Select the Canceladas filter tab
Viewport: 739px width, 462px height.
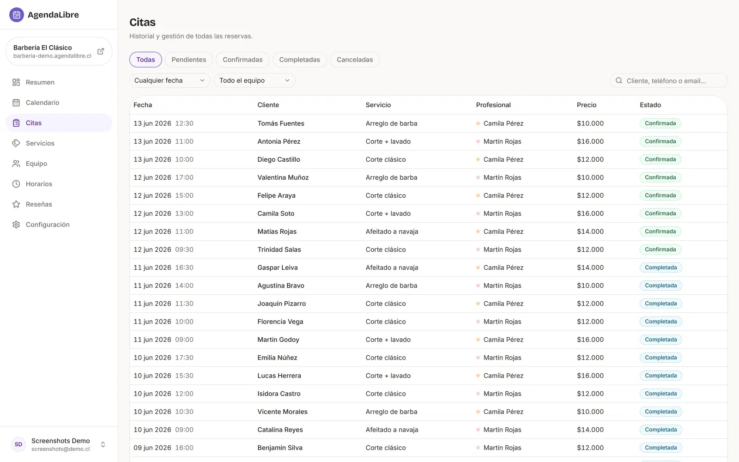click(x=355, y=60)
